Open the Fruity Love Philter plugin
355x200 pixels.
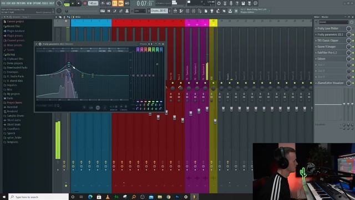coord(328,28)
